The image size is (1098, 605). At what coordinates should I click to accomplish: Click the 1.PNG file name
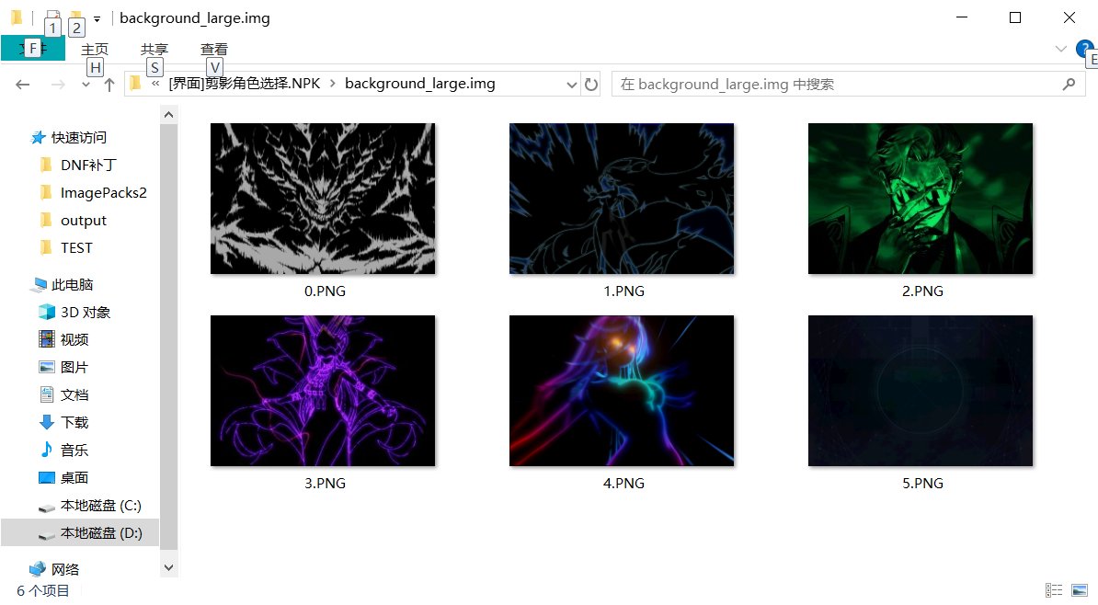623,291
